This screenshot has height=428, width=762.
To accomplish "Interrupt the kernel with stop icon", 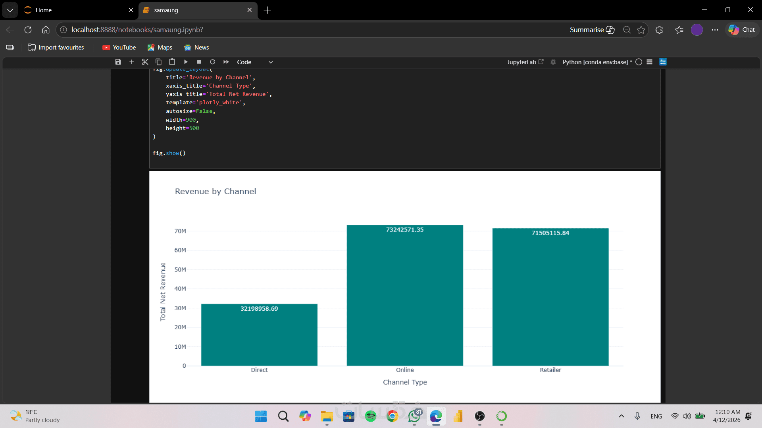I will [199, 62].
